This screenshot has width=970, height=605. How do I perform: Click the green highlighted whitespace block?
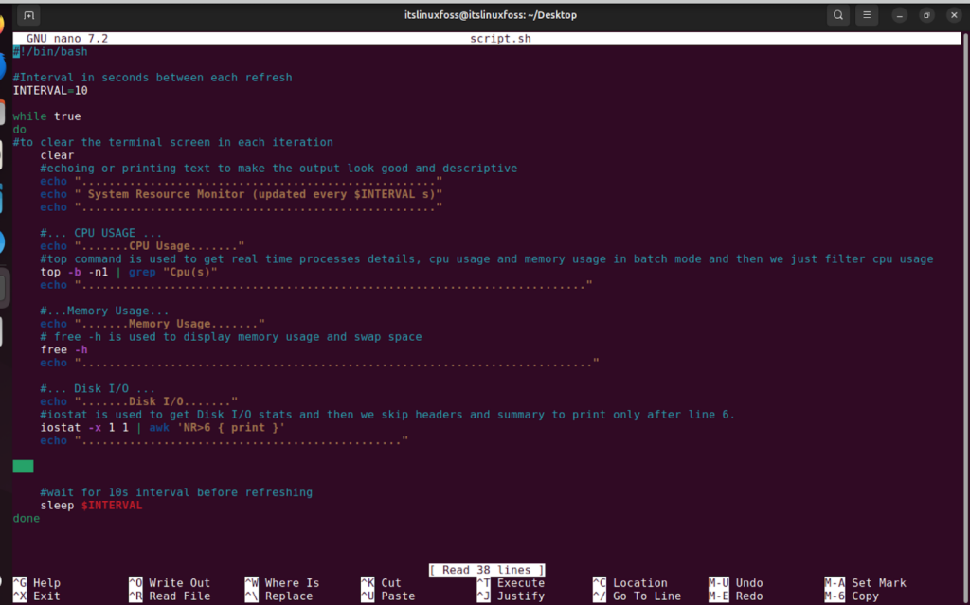(x=23, y=467)
